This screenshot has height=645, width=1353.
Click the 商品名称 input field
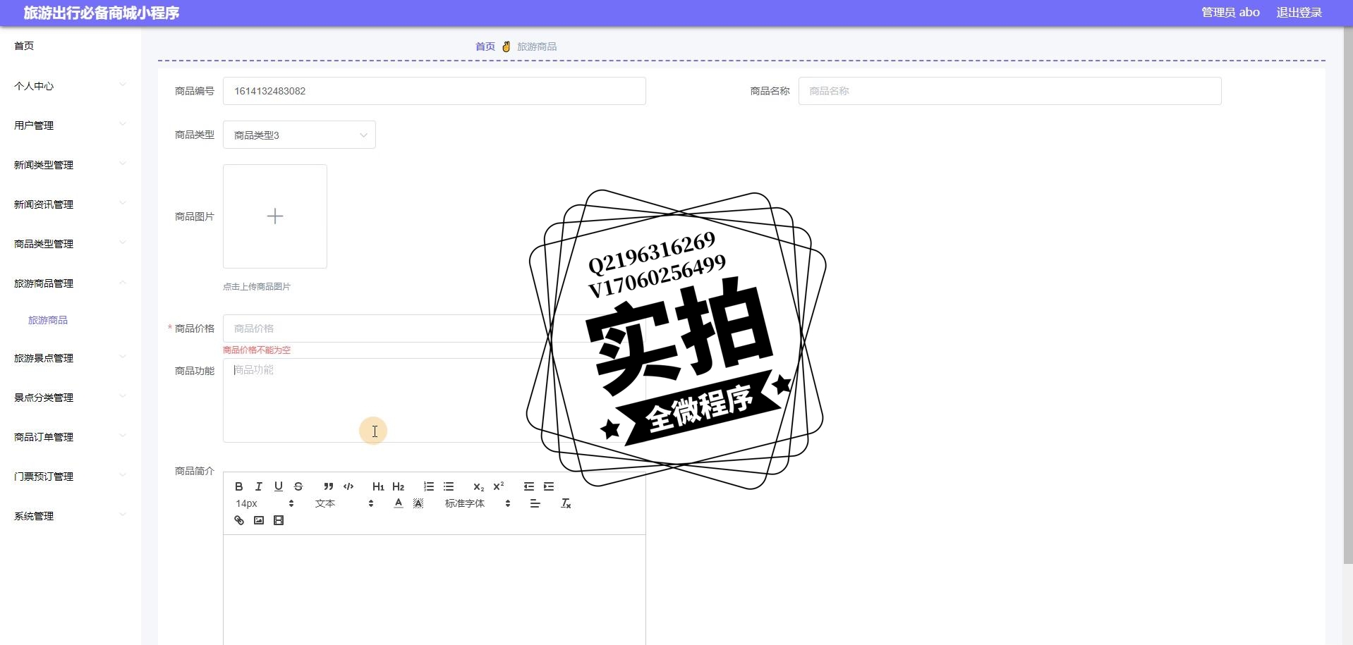tap(1009, 91)
